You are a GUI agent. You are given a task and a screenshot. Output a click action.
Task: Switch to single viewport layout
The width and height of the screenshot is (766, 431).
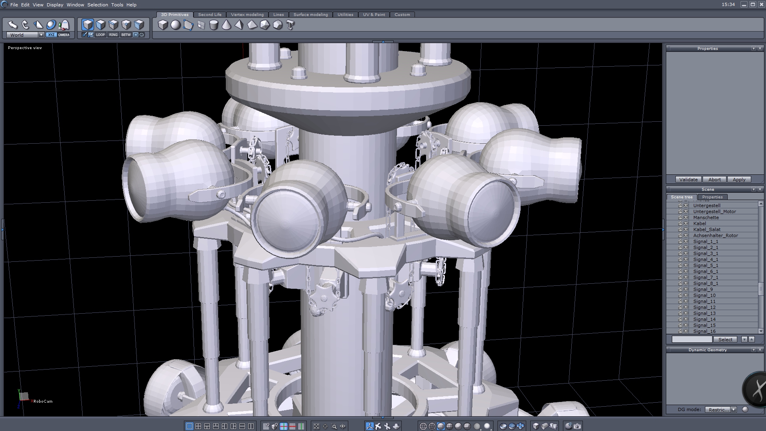tap(190, 426)
